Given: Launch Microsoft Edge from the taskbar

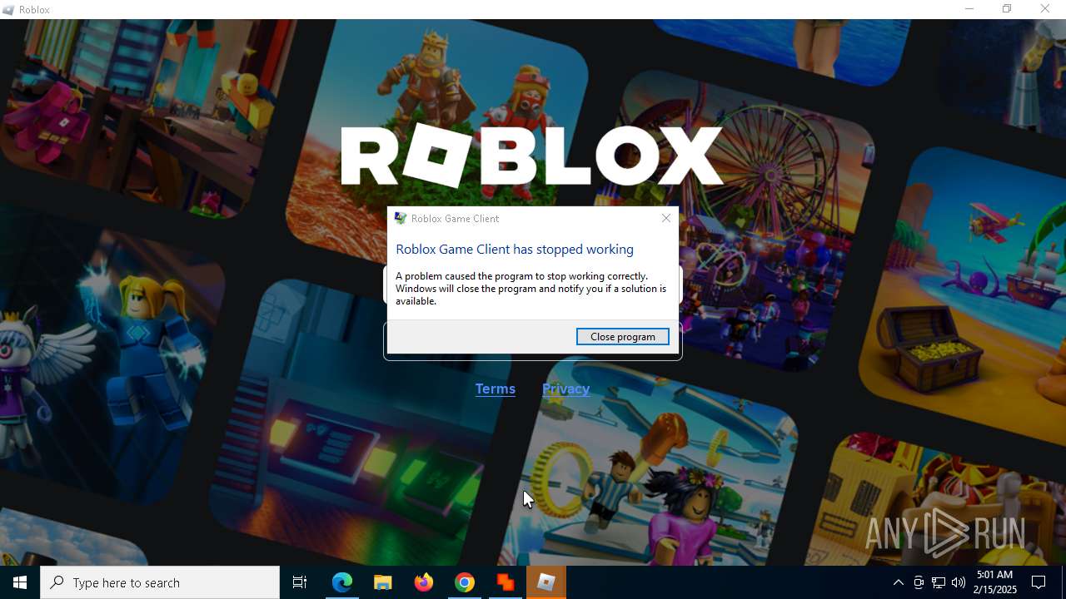Looking at the screenshot, I should pos(342,582).
